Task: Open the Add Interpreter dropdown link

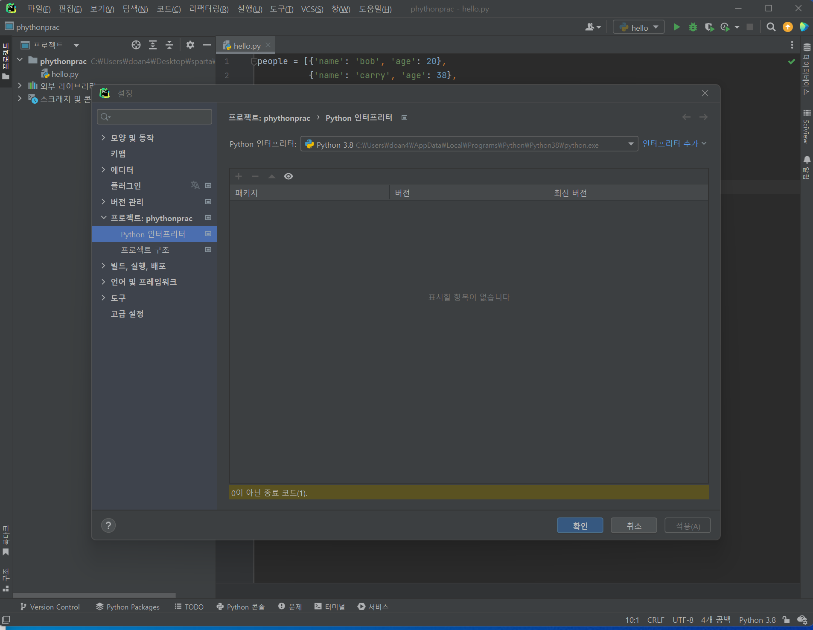Action: [675, 144]
